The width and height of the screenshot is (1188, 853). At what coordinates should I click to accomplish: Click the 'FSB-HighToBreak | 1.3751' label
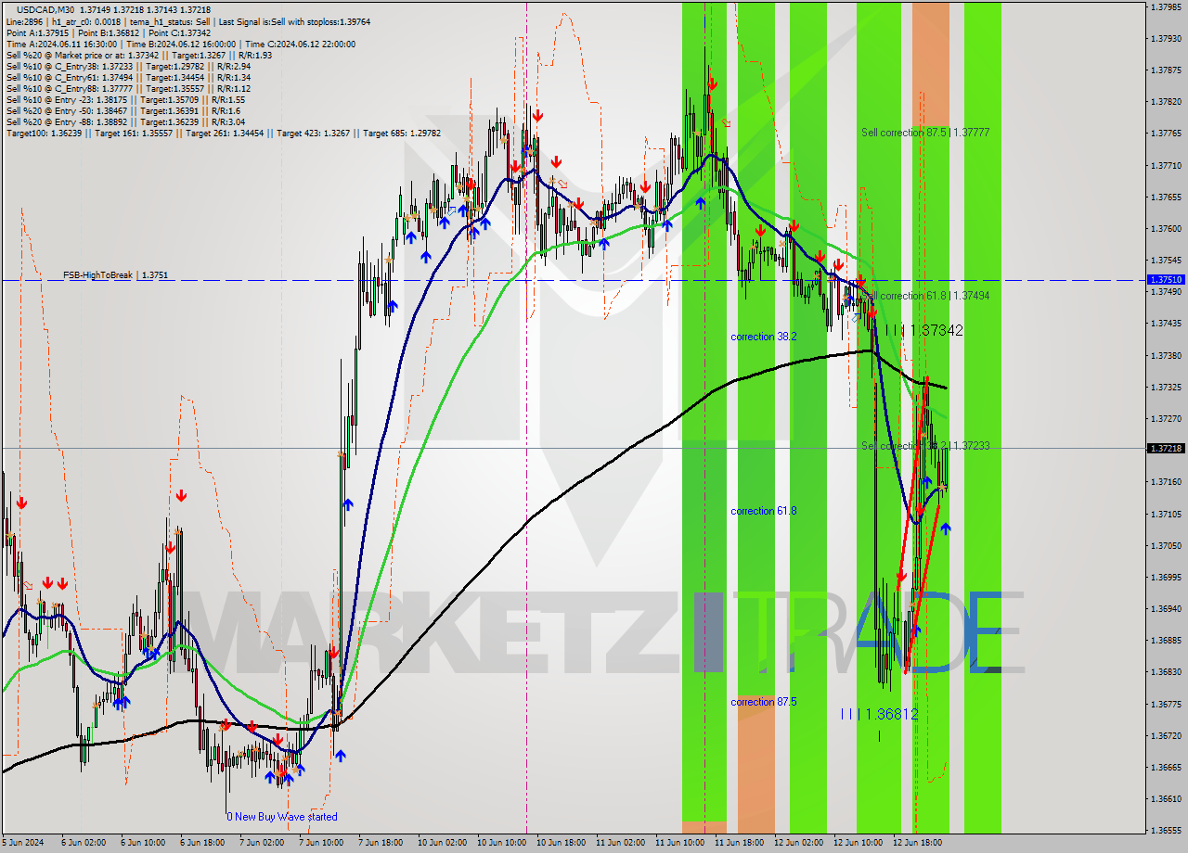[116, 275]
